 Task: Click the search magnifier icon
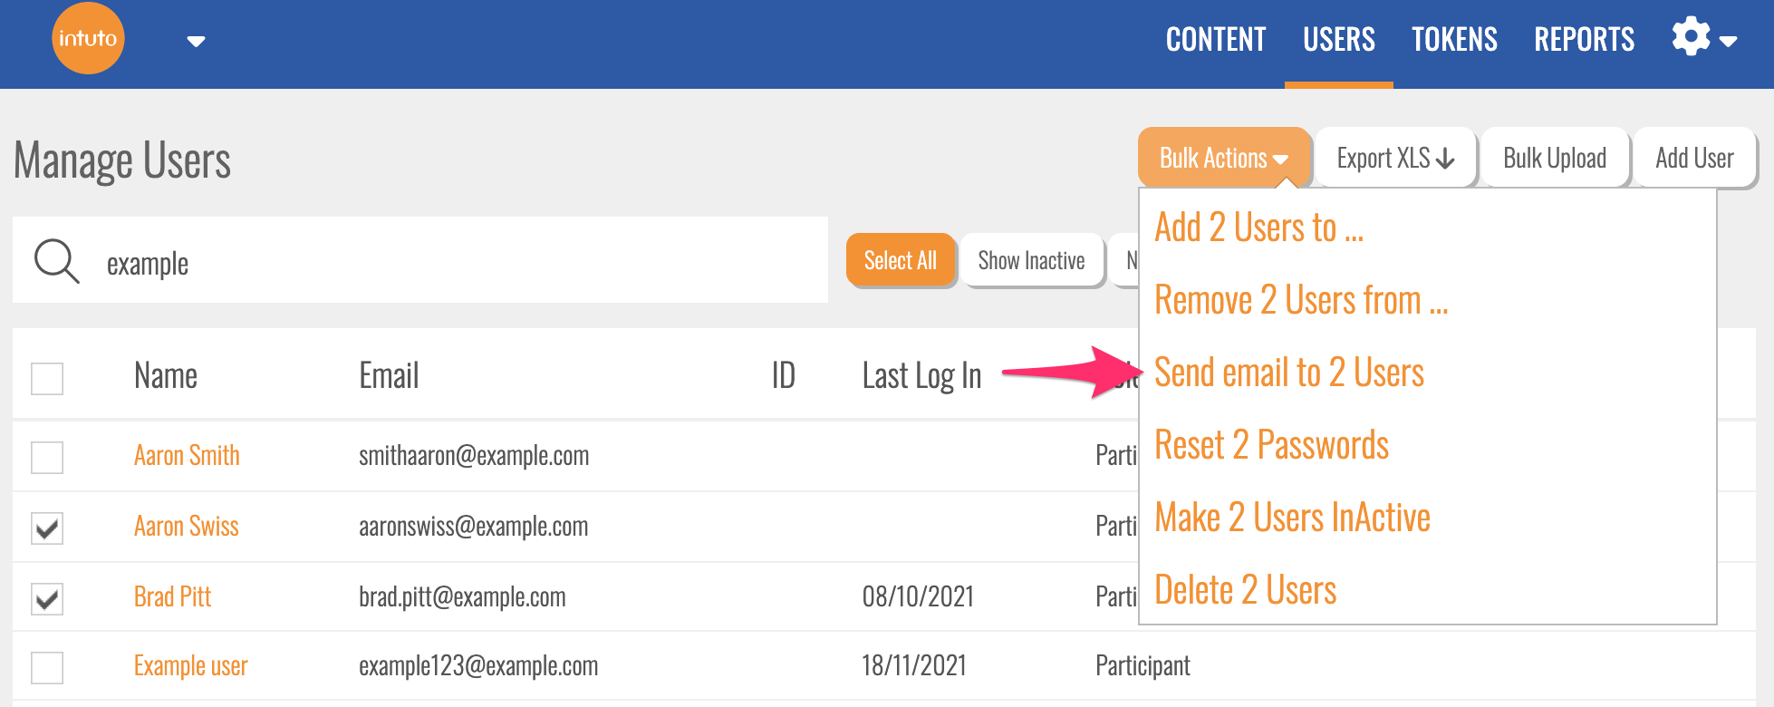(x=56, y=261)
